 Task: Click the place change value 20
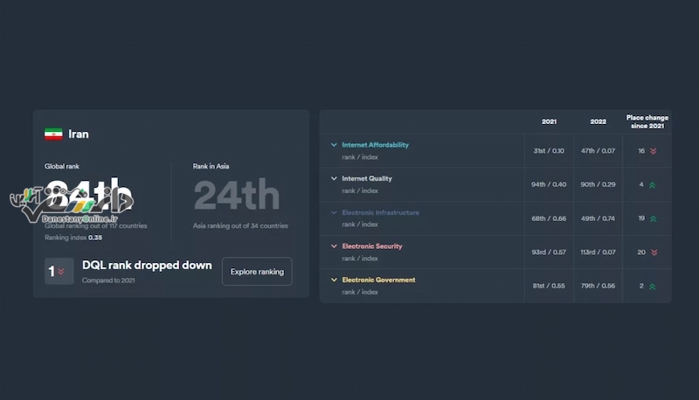(x=641, y=252)
